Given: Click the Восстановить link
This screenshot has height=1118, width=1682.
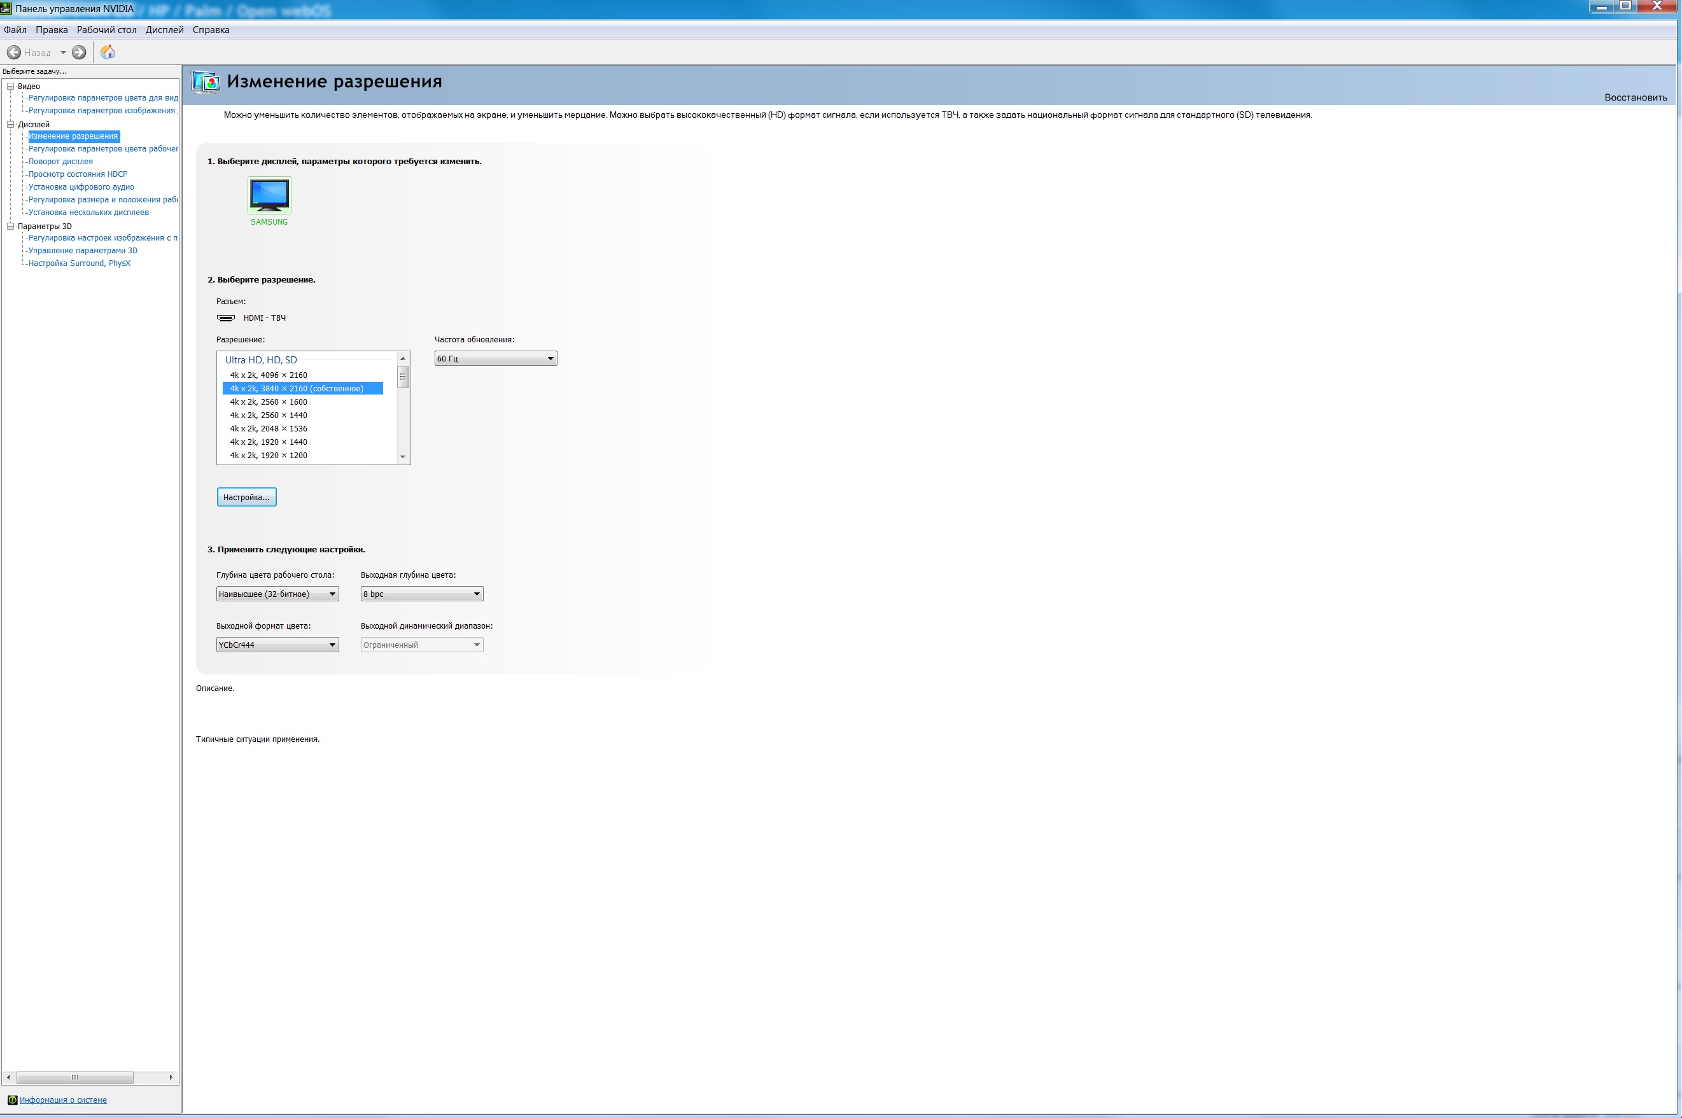Looking at the screenshot, I should tap(1635, 98).
